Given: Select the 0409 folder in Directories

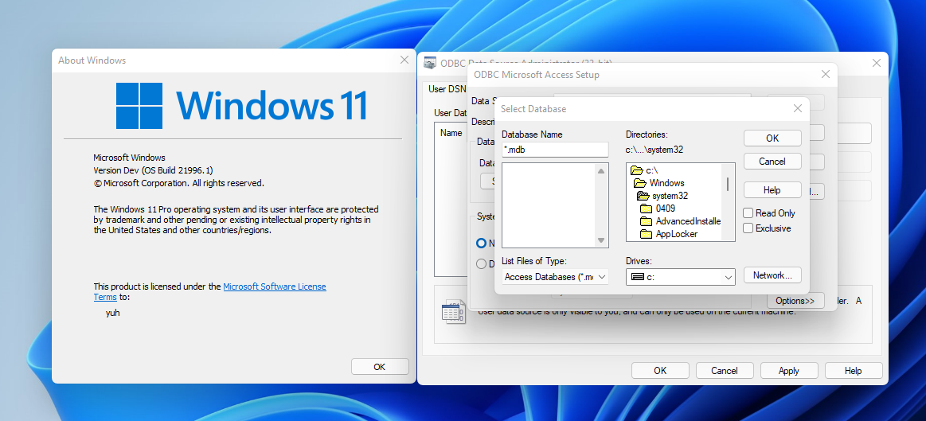Looking at the screenshot, I should coord(658,209).
